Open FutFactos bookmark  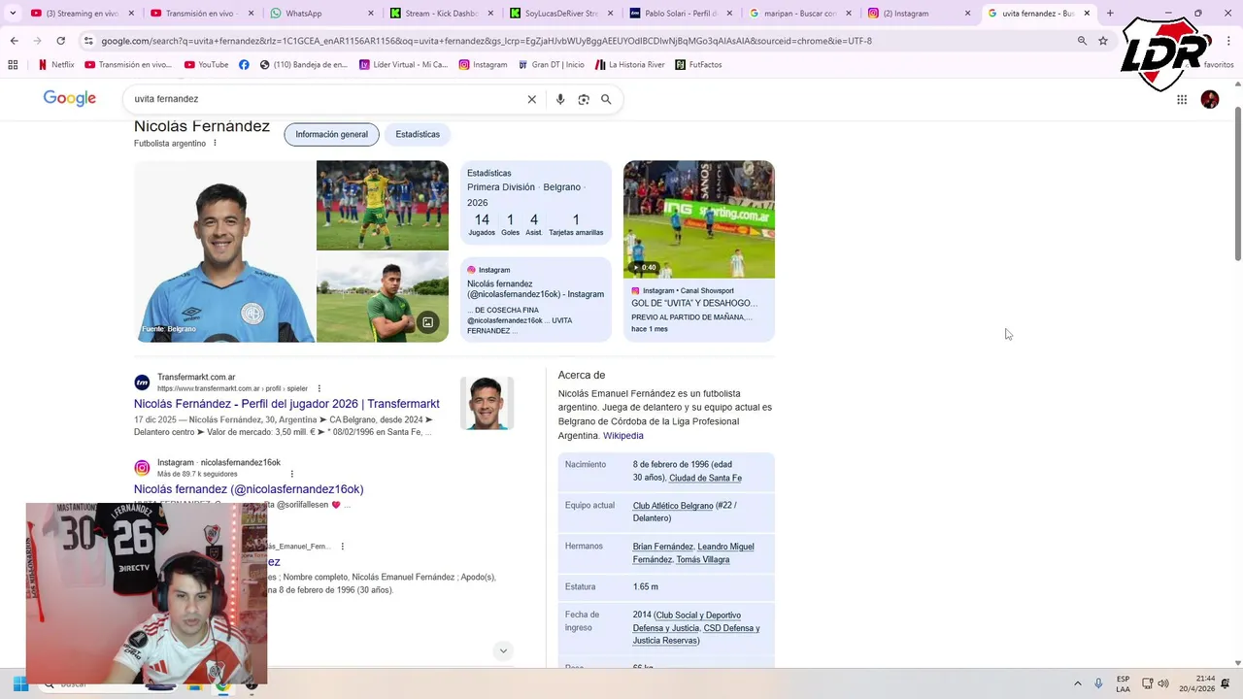[x=698, y=65]
